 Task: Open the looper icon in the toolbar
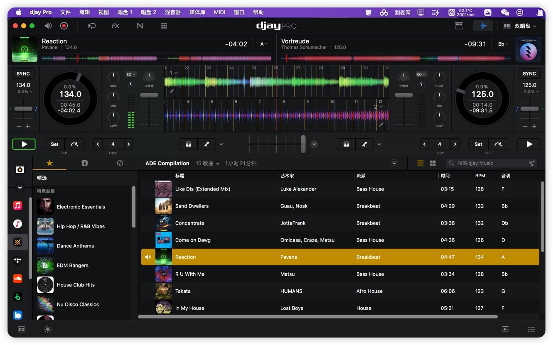point(92,26)
